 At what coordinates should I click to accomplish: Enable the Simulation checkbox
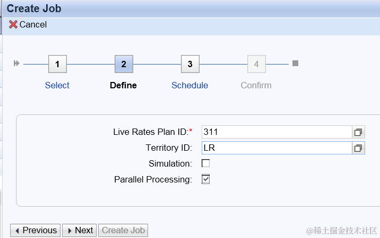(205, 163)
